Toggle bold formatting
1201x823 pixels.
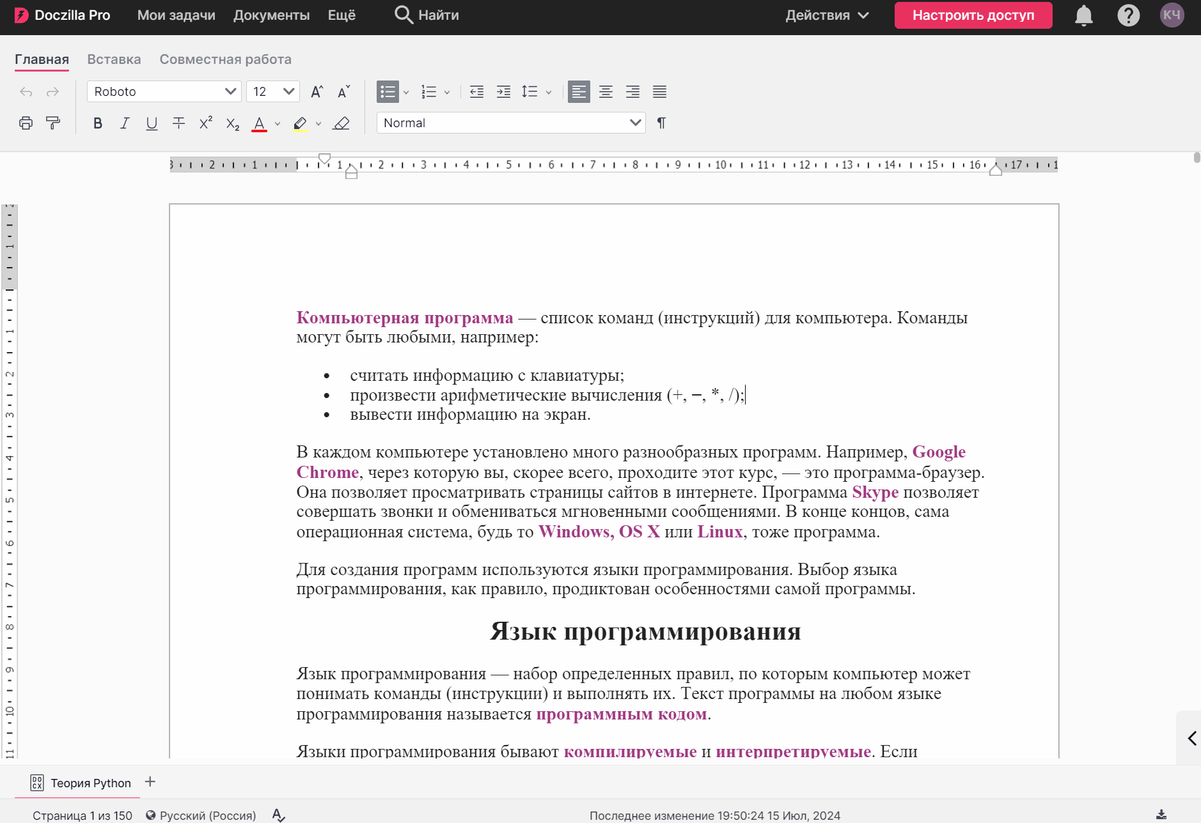pos(98,123)
